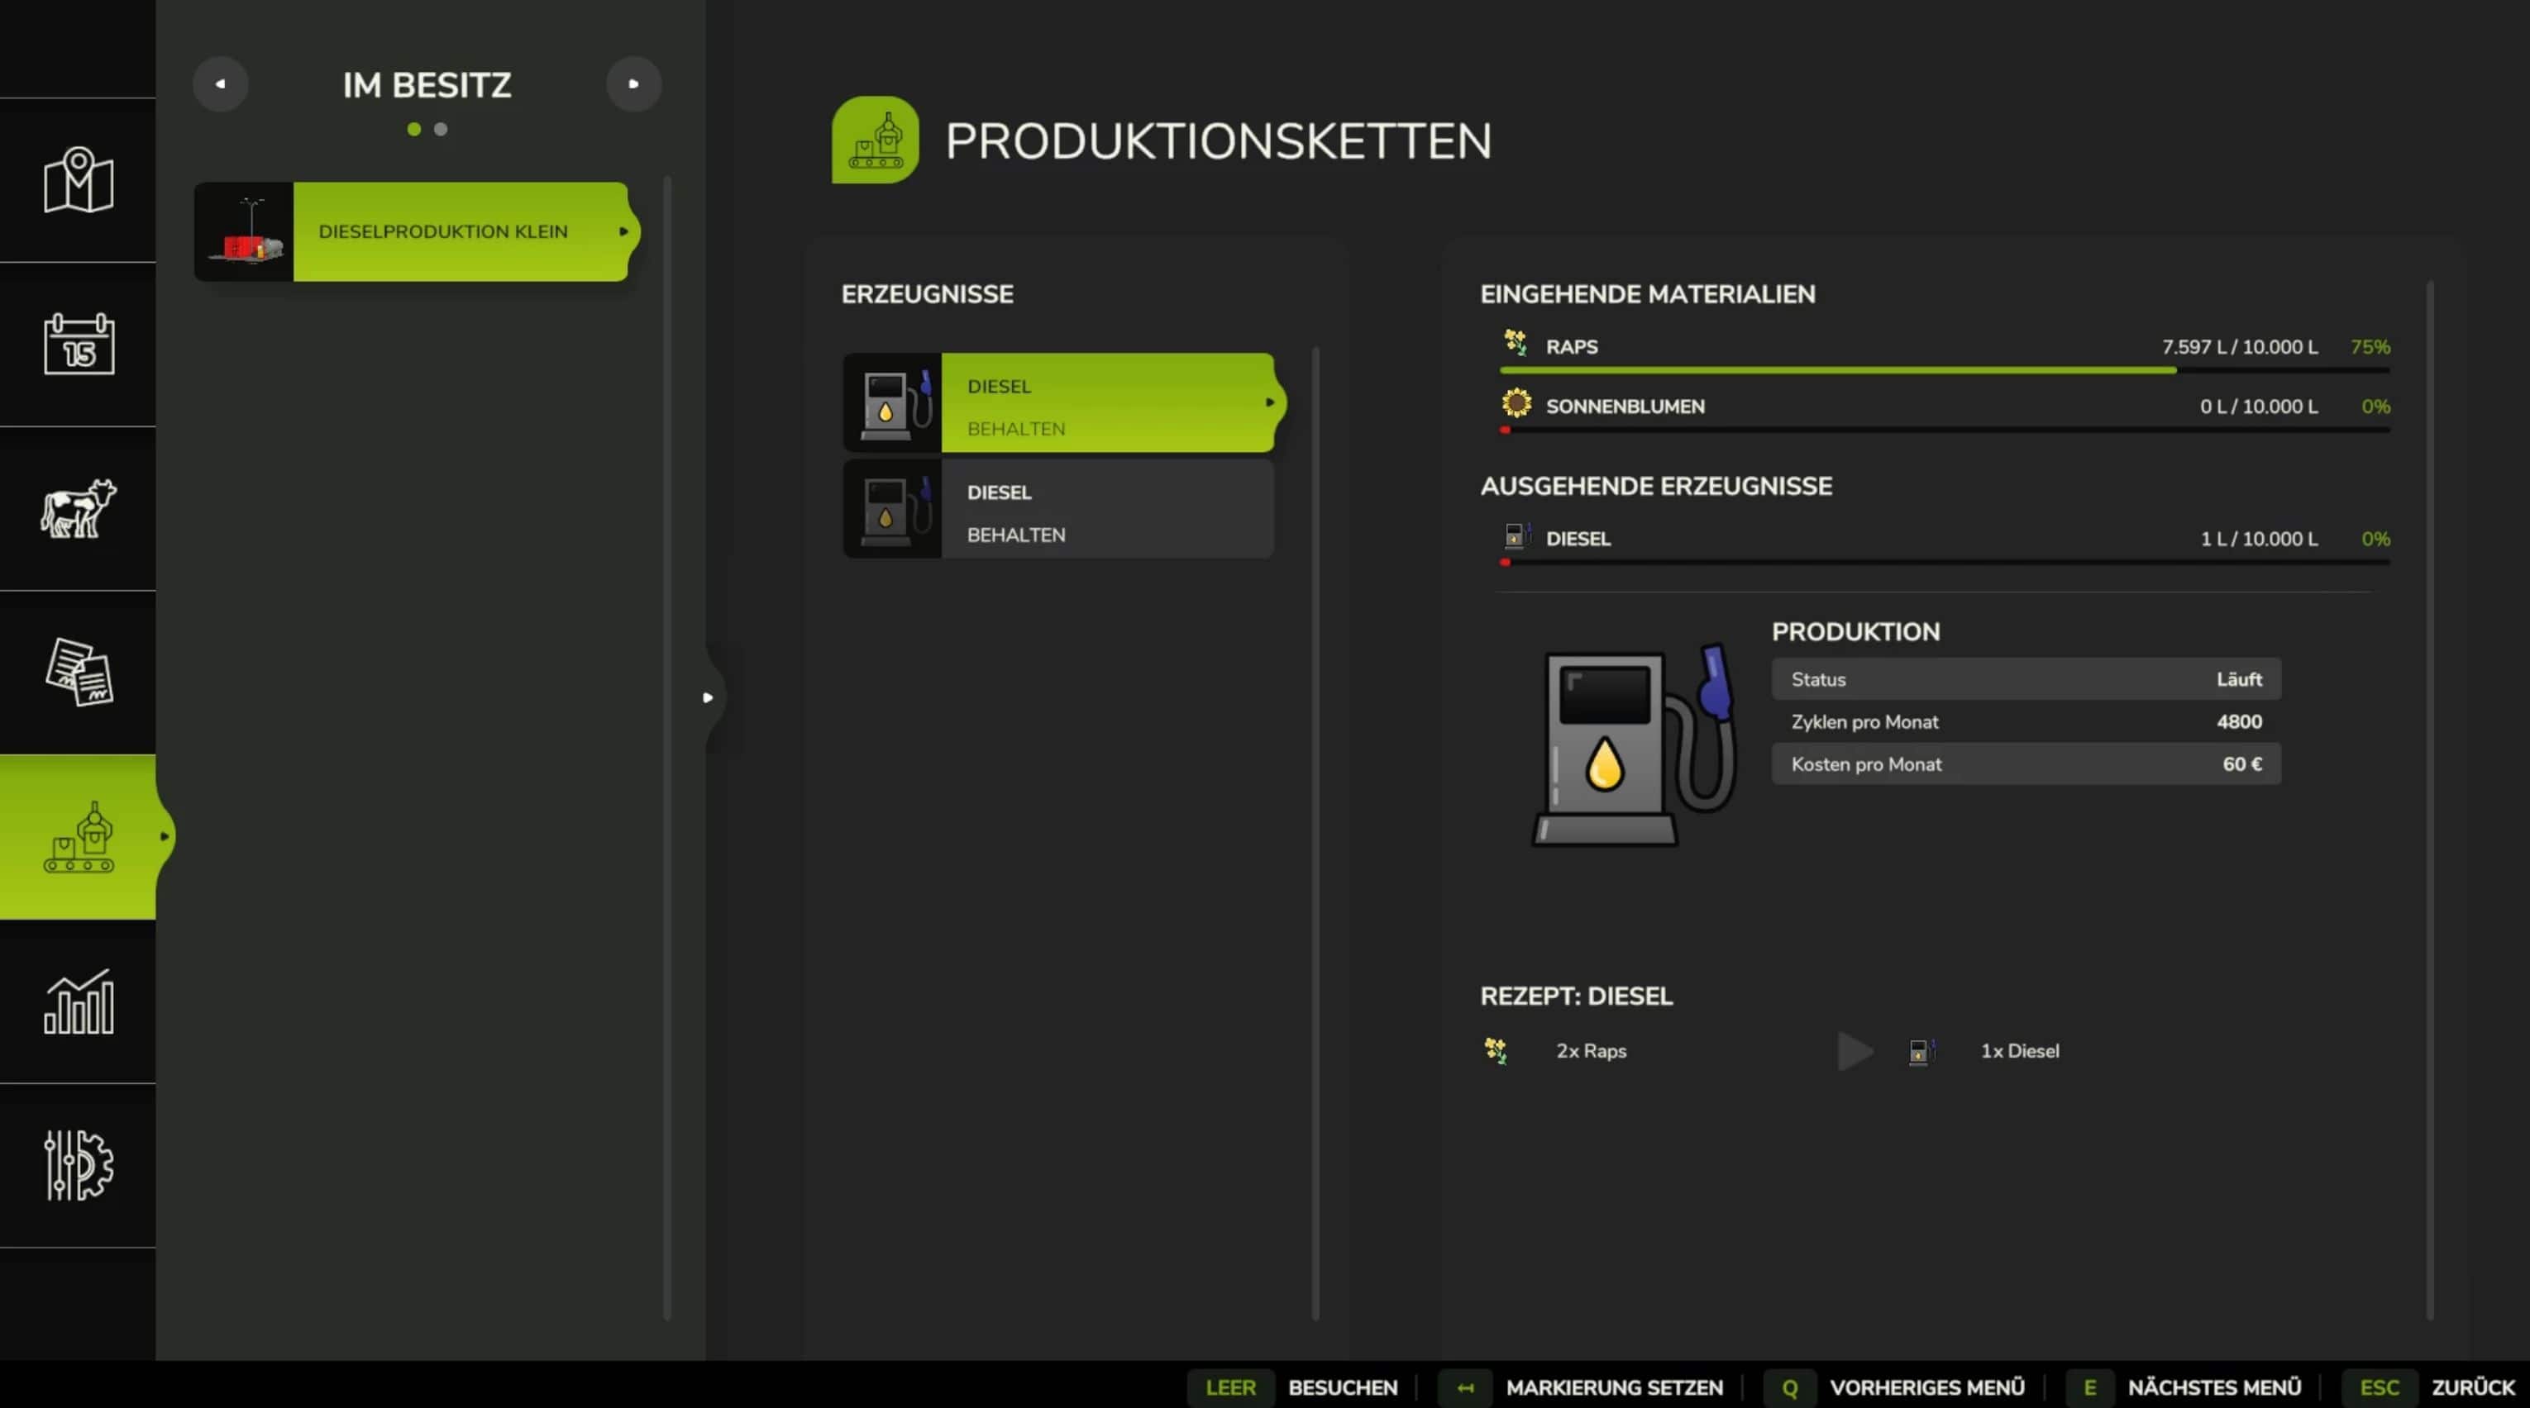
Task: Go to Nächstes Menü
Action: coord(2213,1387)
